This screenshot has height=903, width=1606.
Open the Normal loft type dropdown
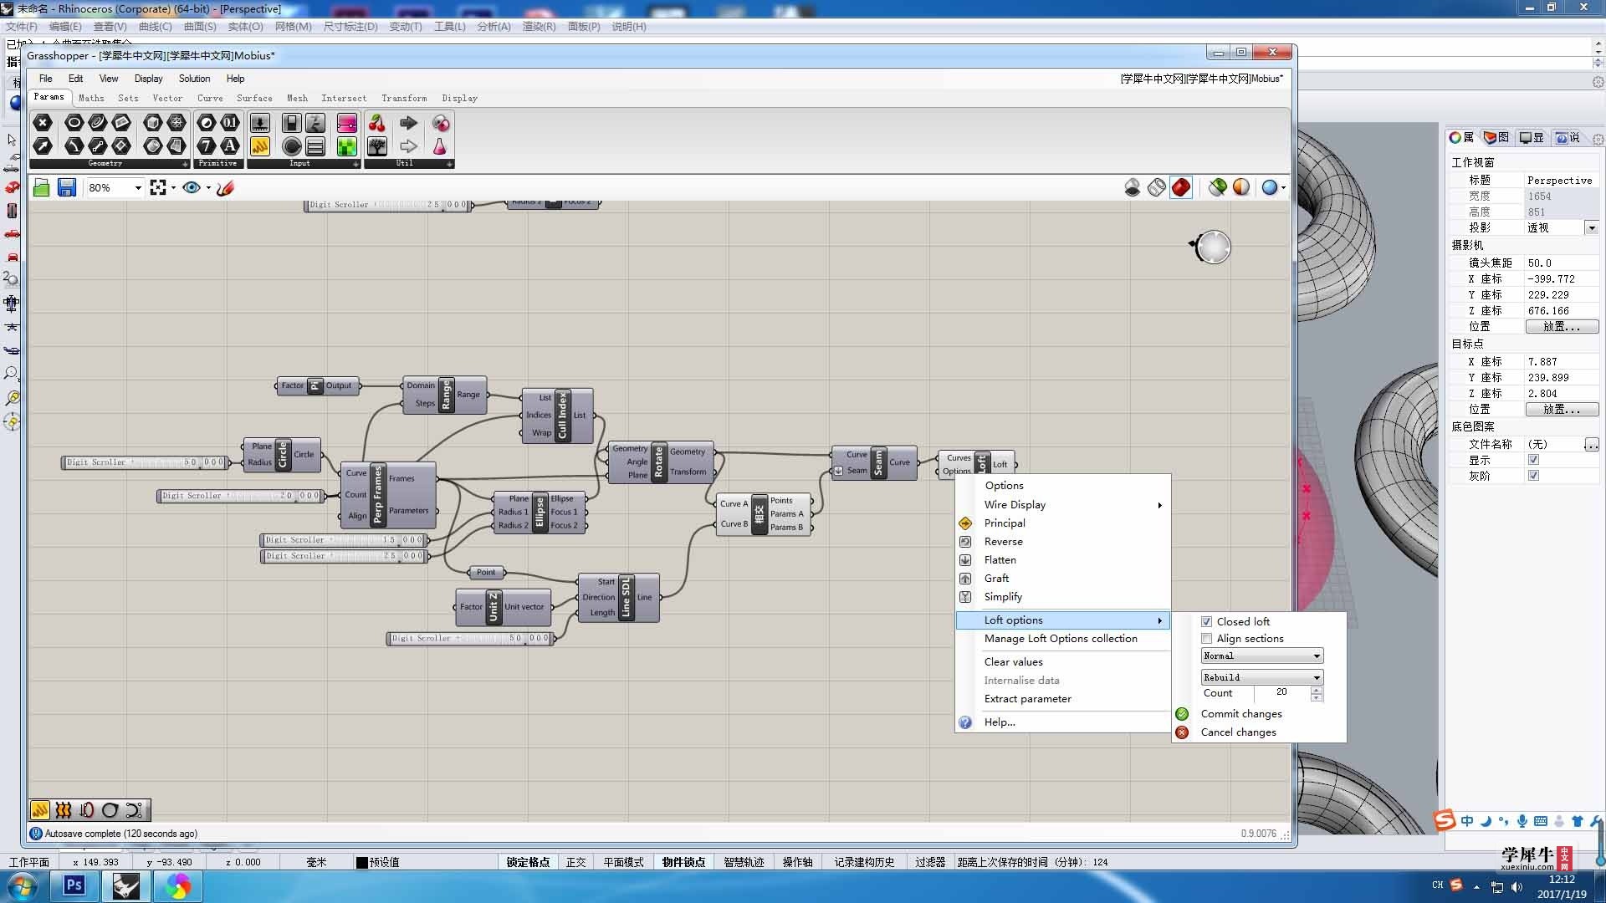tap(1262, 656)
